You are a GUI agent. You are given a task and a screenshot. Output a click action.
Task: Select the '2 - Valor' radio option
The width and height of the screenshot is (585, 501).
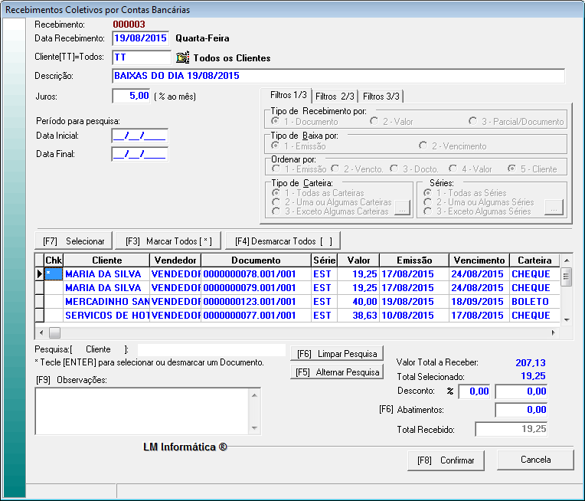point(374,121)
